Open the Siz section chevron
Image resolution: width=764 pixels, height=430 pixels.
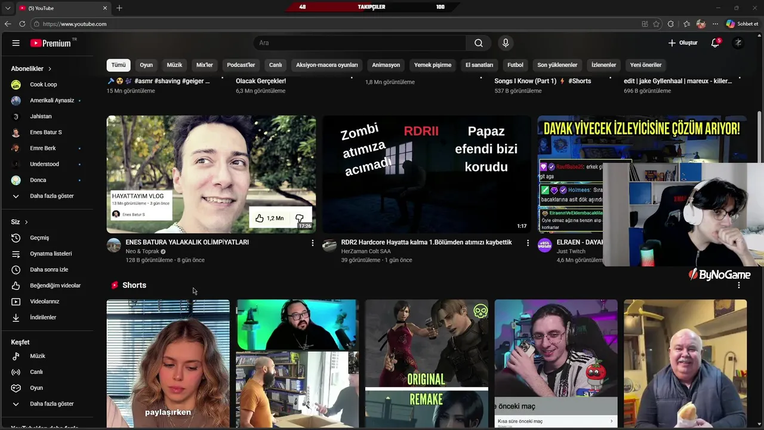26,222
